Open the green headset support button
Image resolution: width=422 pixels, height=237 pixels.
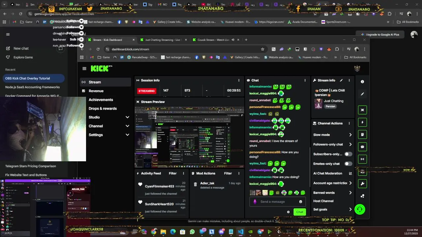[360, 209]
